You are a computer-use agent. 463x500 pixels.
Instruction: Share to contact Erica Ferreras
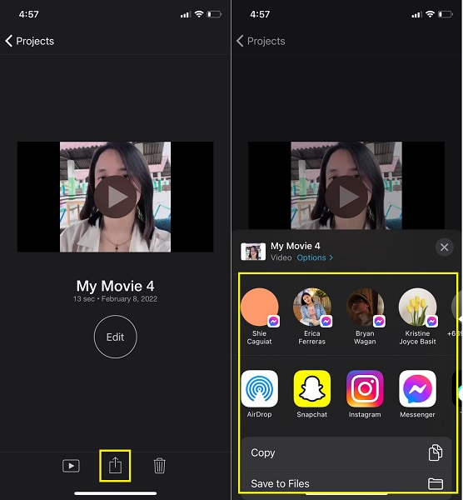click(312, 316)
